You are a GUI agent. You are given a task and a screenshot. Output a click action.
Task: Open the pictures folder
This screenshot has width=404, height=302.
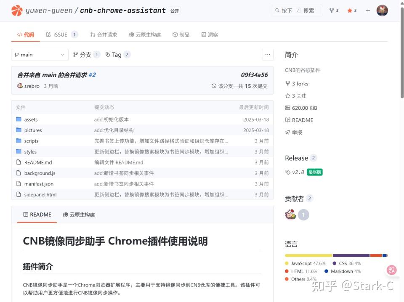pyautogui.click(x=34, y=130)
